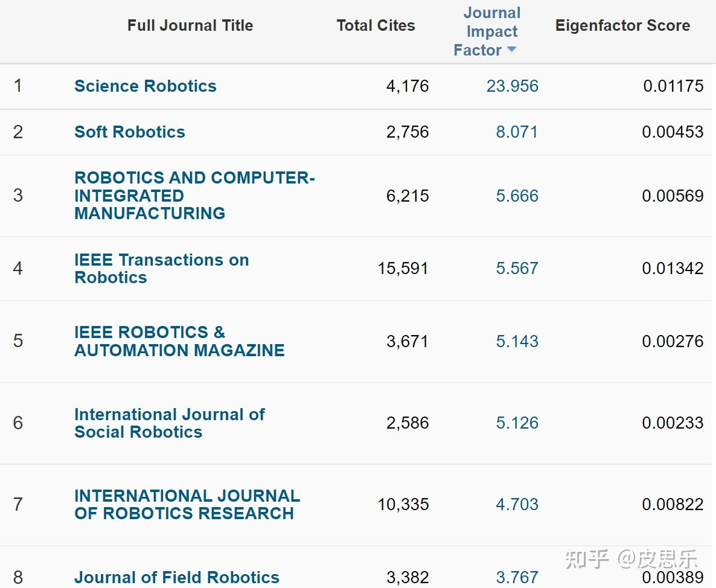Screen dimensions: 716x588
Task: Select total cites value 6,215
Action: pyautogui.click(x=408, y=196)
